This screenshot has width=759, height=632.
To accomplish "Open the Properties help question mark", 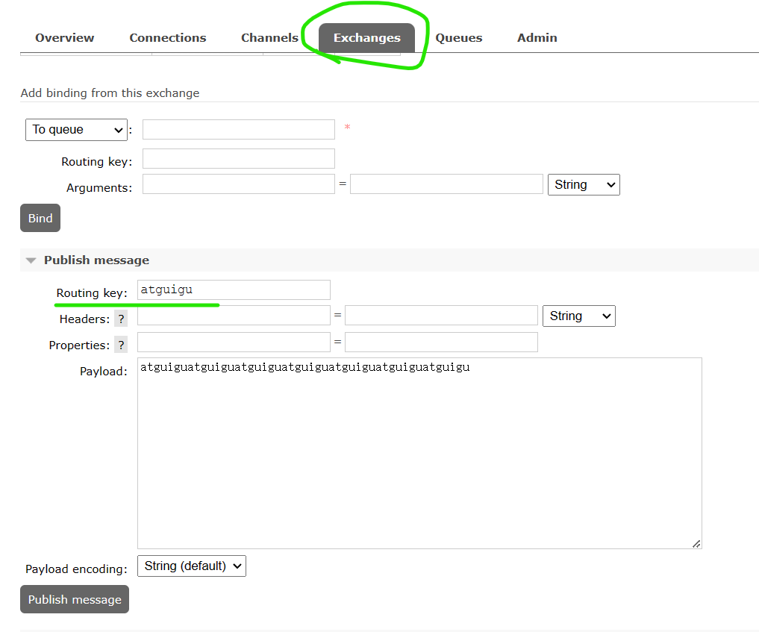I will pyautogui.click(x=121, y=345).
